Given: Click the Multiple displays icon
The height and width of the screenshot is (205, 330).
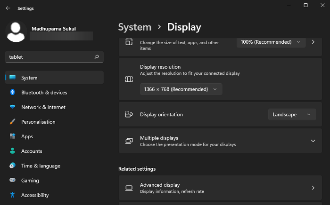Looking at the screenshot, I should click(129, 141).
